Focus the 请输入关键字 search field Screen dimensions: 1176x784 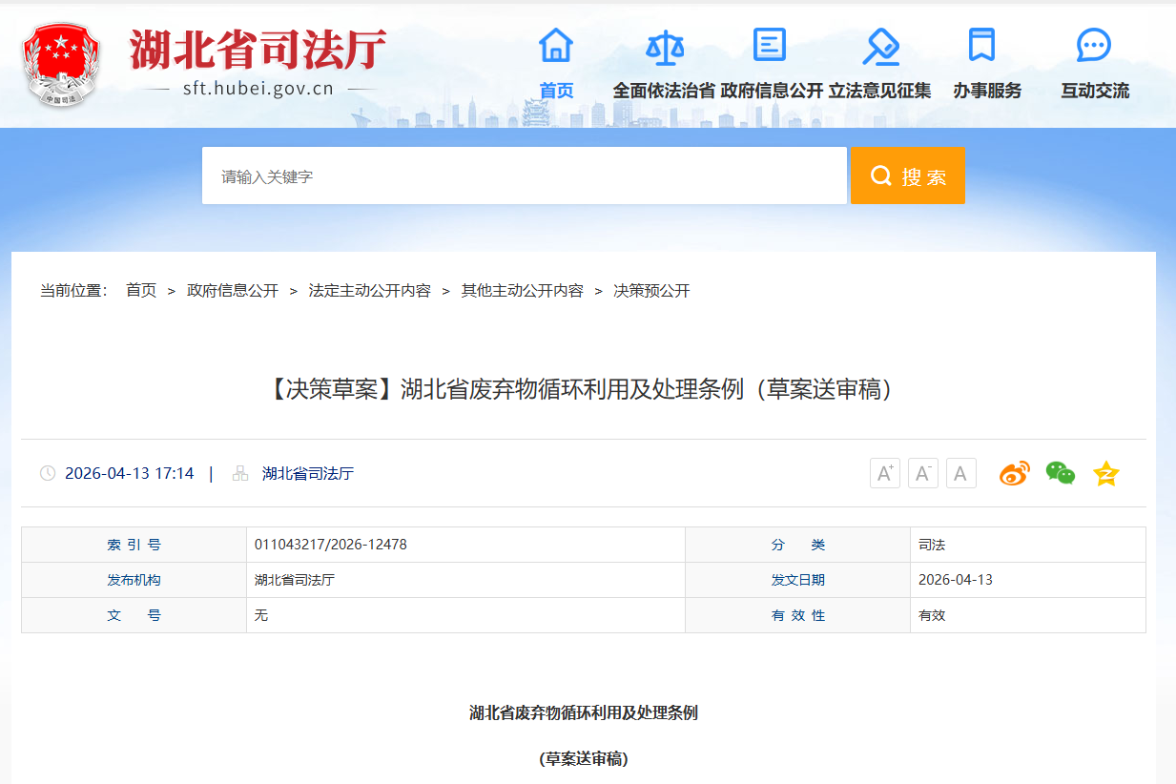coord(525,175)
